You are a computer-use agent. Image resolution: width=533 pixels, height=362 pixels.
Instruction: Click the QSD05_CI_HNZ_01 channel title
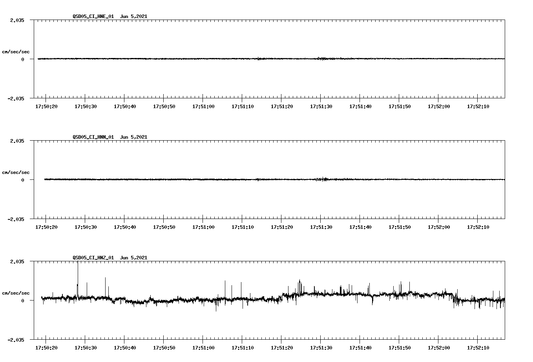tap(93, 258)
